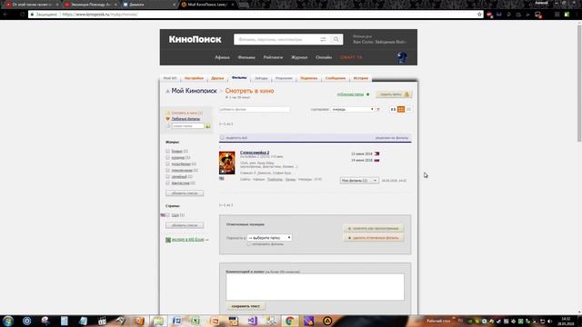This screenshot has width=582, height=327.
Task: Click inside the folder comment text area
Action: point(315,287)
